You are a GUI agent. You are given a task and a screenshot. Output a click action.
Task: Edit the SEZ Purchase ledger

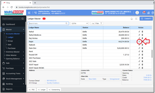pyautogui.click(x=139, y=58)
